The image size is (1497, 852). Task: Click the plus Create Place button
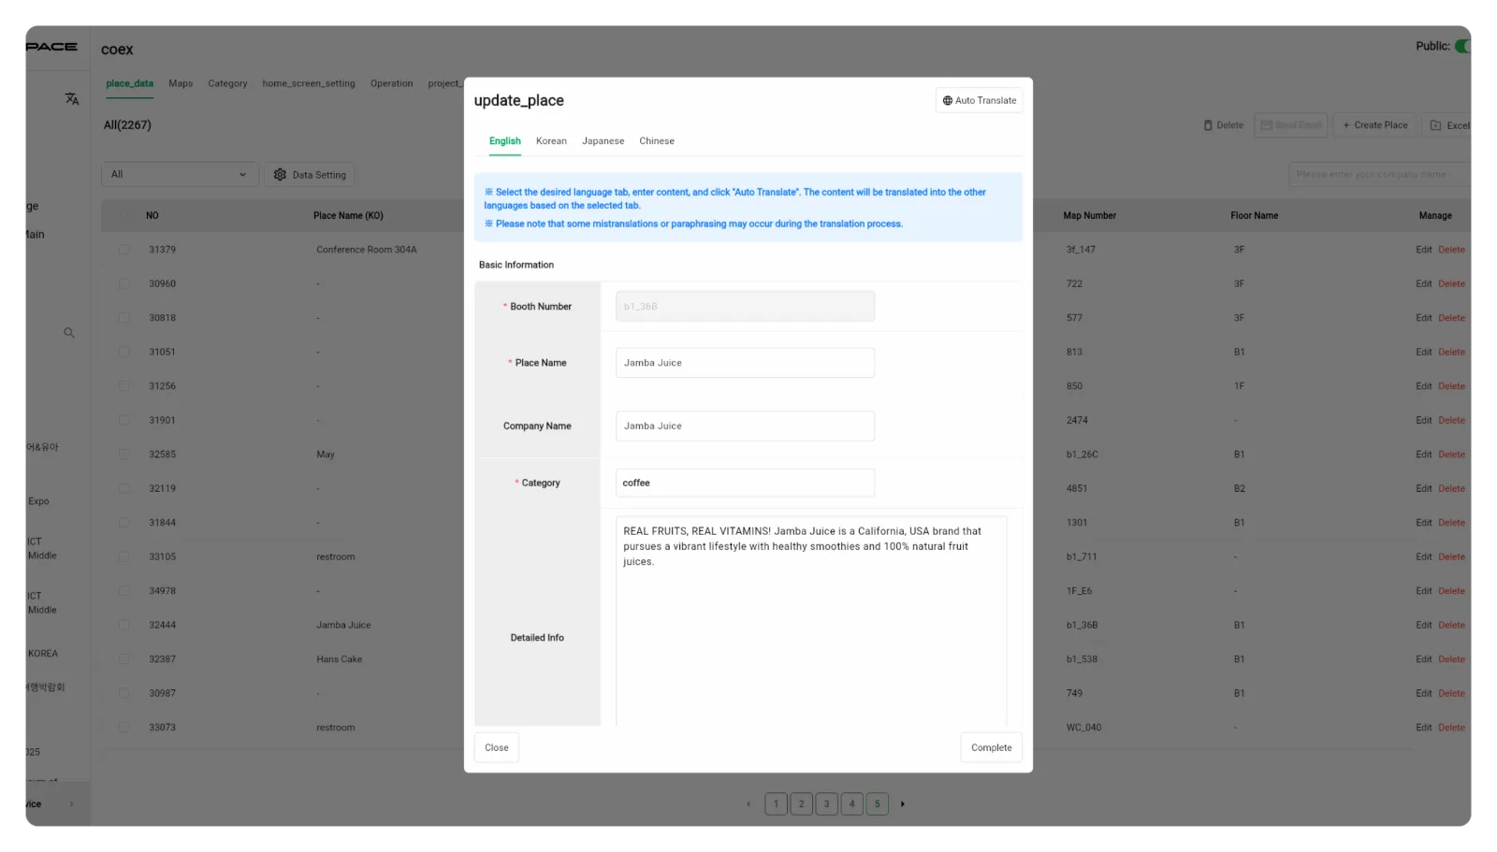click(x=1375, y=125)
